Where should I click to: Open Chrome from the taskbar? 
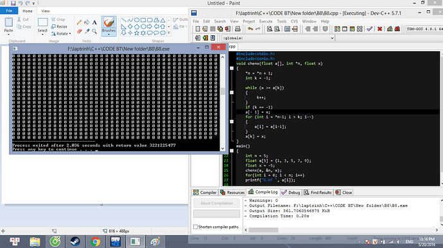95,242
